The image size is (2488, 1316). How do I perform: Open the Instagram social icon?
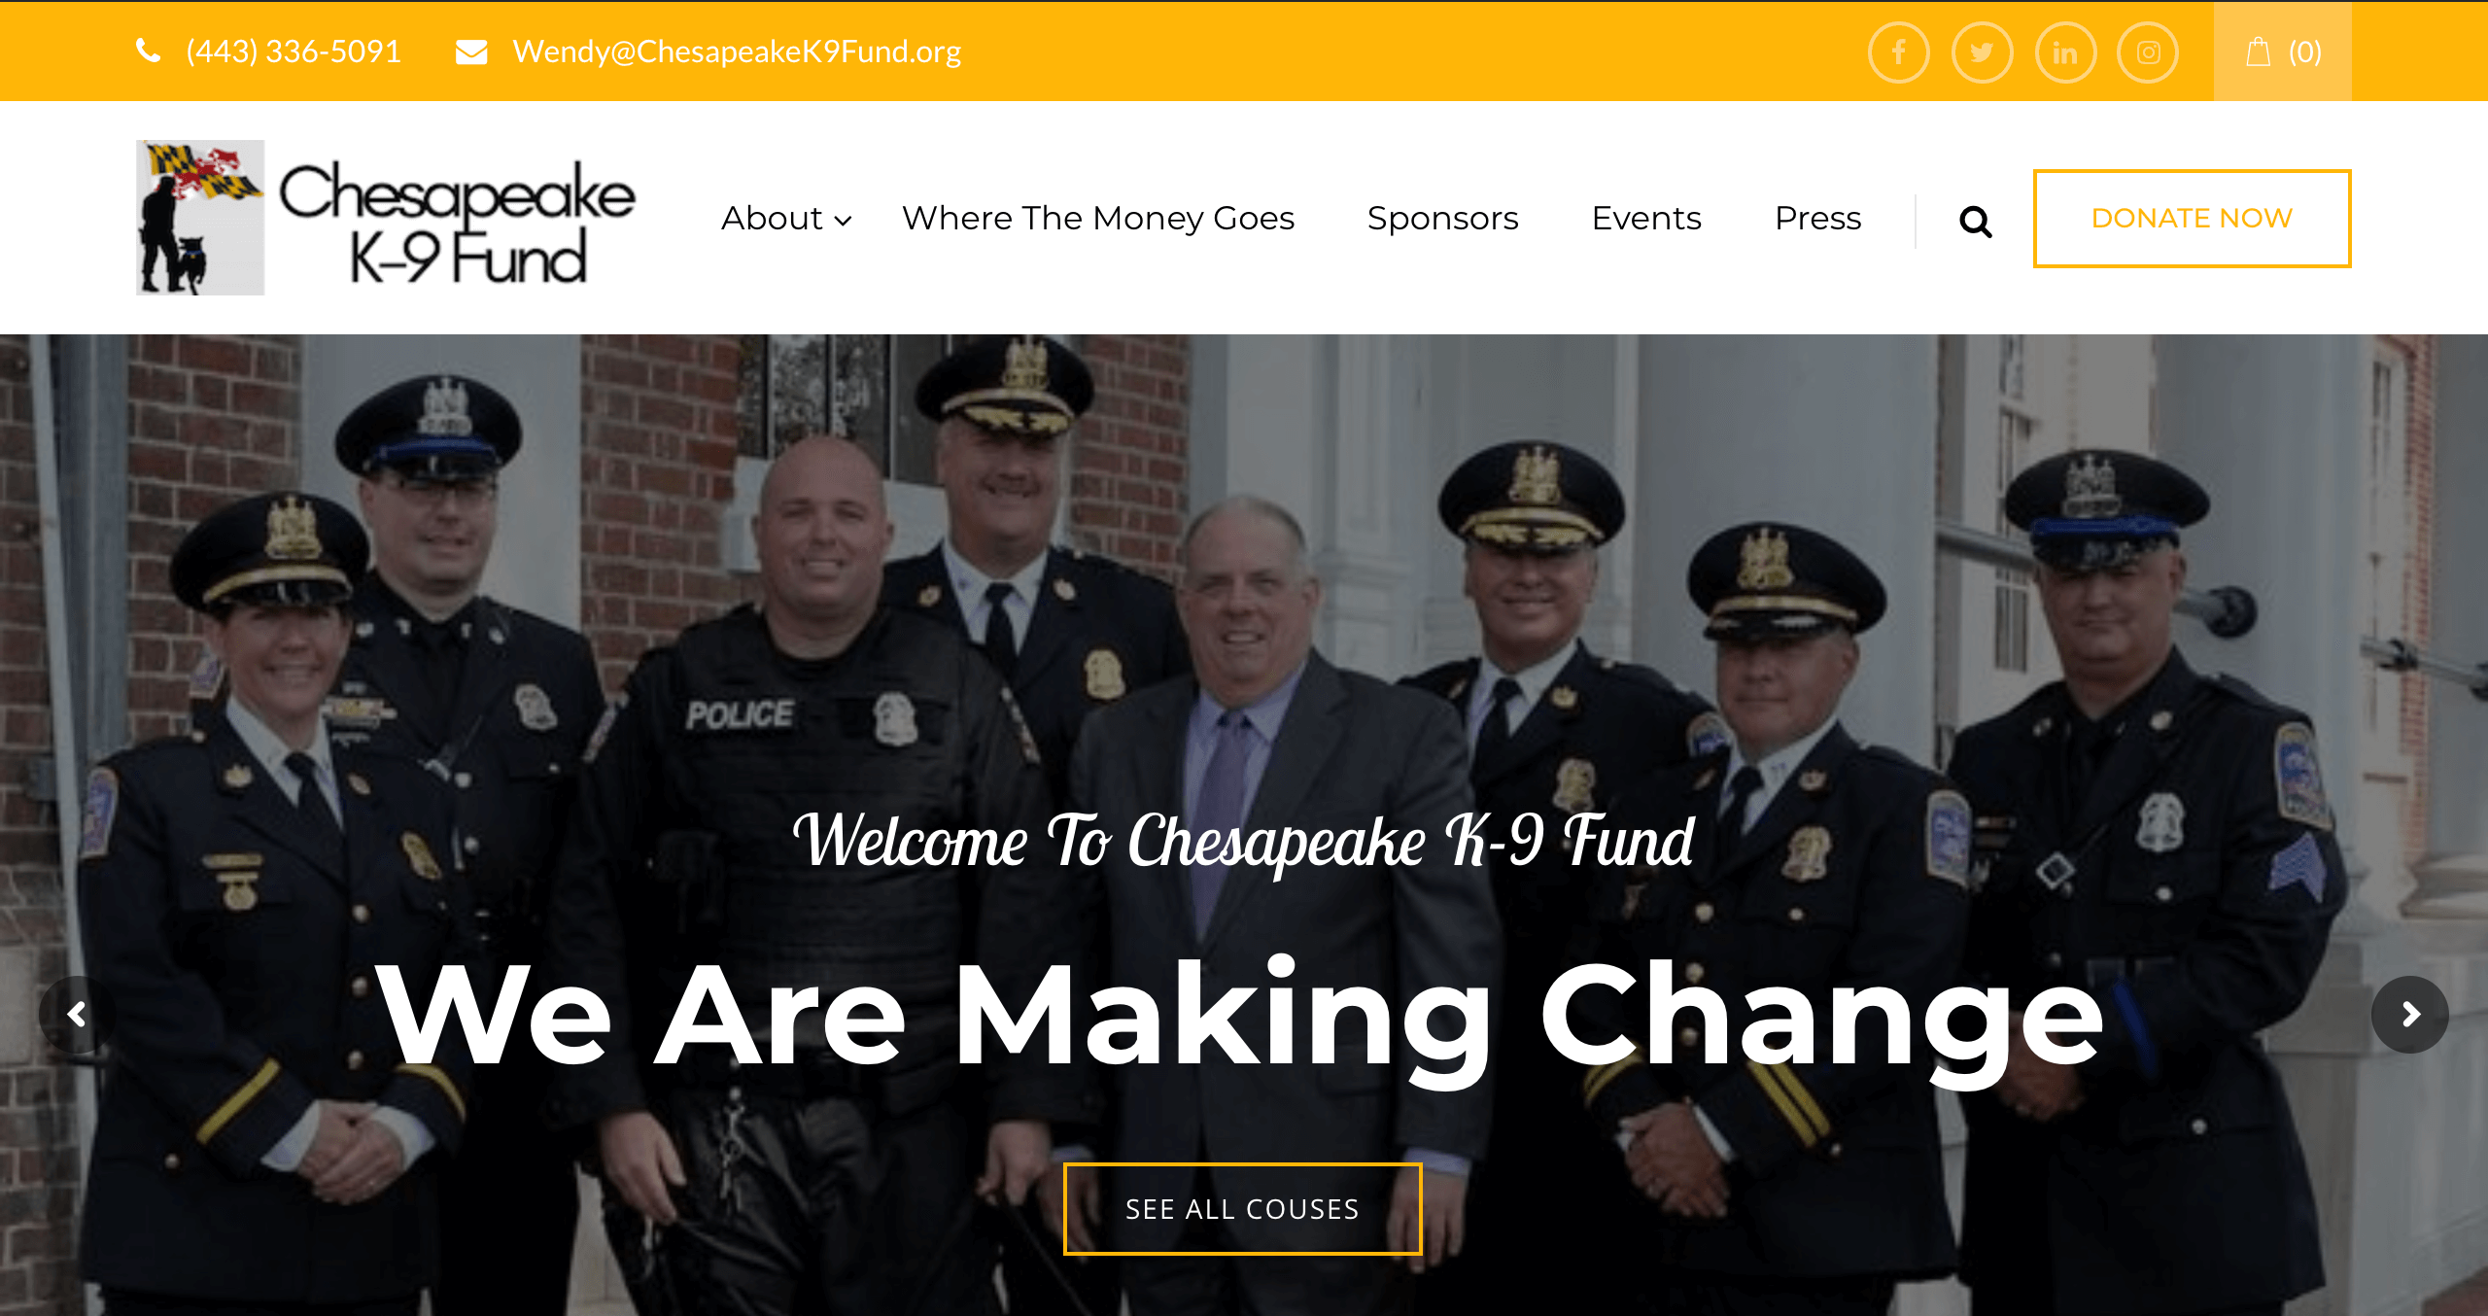pyautogui.click(x=2148, y=52)
